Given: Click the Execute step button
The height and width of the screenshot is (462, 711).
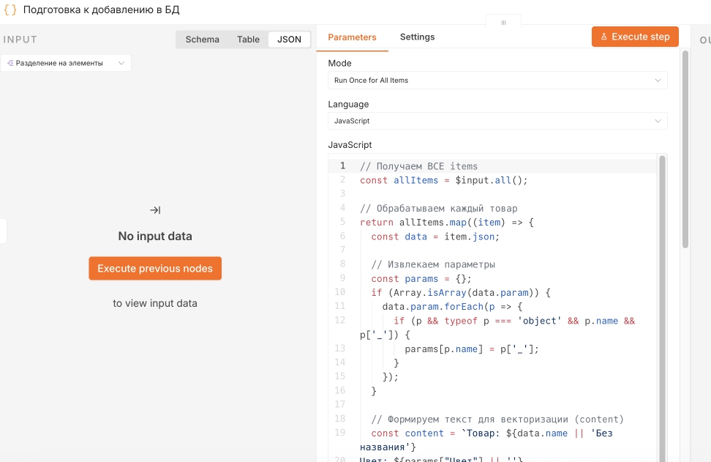Looking at the screenshot, I should tap(635, 37).
